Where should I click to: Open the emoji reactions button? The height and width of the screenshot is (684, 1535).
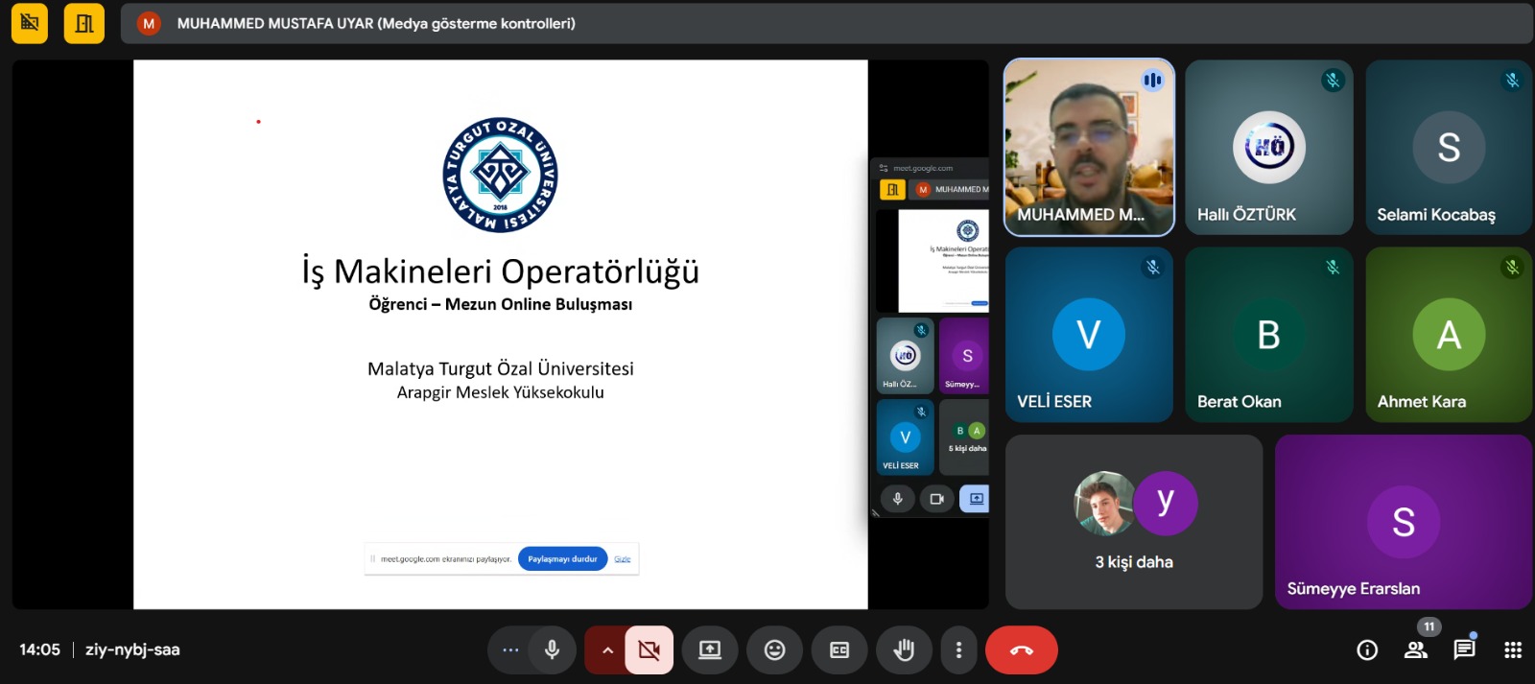pos(774,650)
